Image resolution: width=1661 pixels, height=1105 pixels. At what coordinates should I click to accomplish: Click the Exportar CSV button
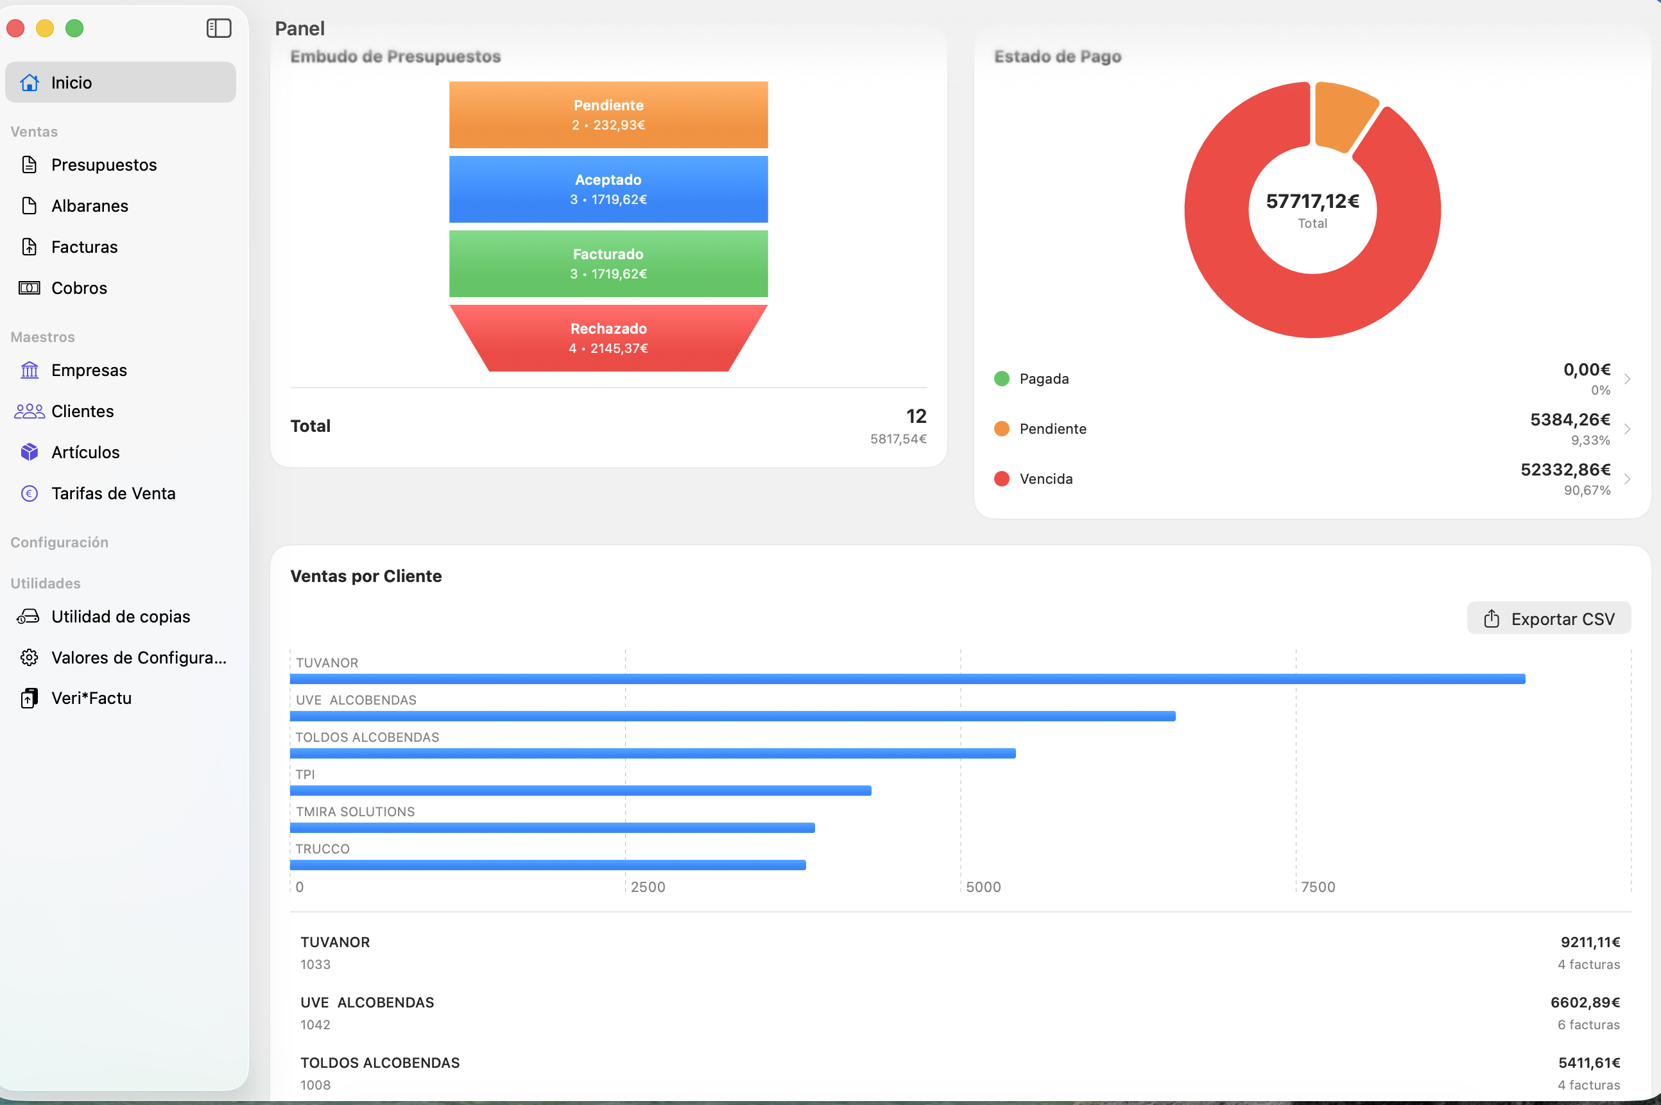click(x=1548, y=619)
